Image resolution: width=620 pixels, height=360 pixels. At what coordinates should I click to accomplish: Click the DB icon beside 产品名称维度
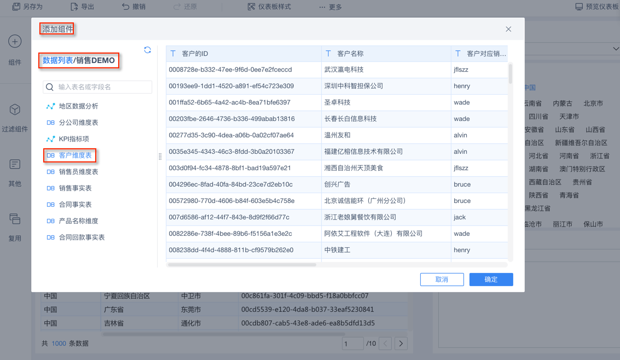click(50, 221)
